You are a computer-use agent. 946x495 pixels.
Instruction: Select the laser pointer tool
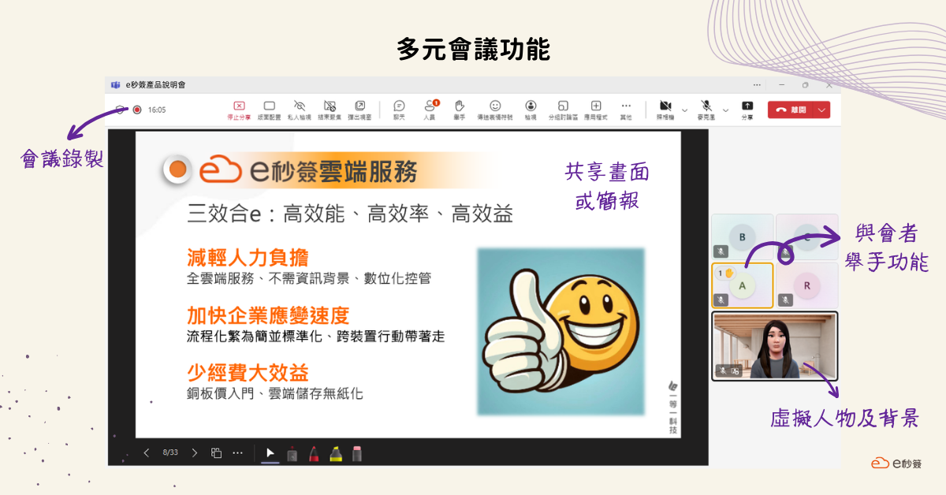tap(292, 453)
